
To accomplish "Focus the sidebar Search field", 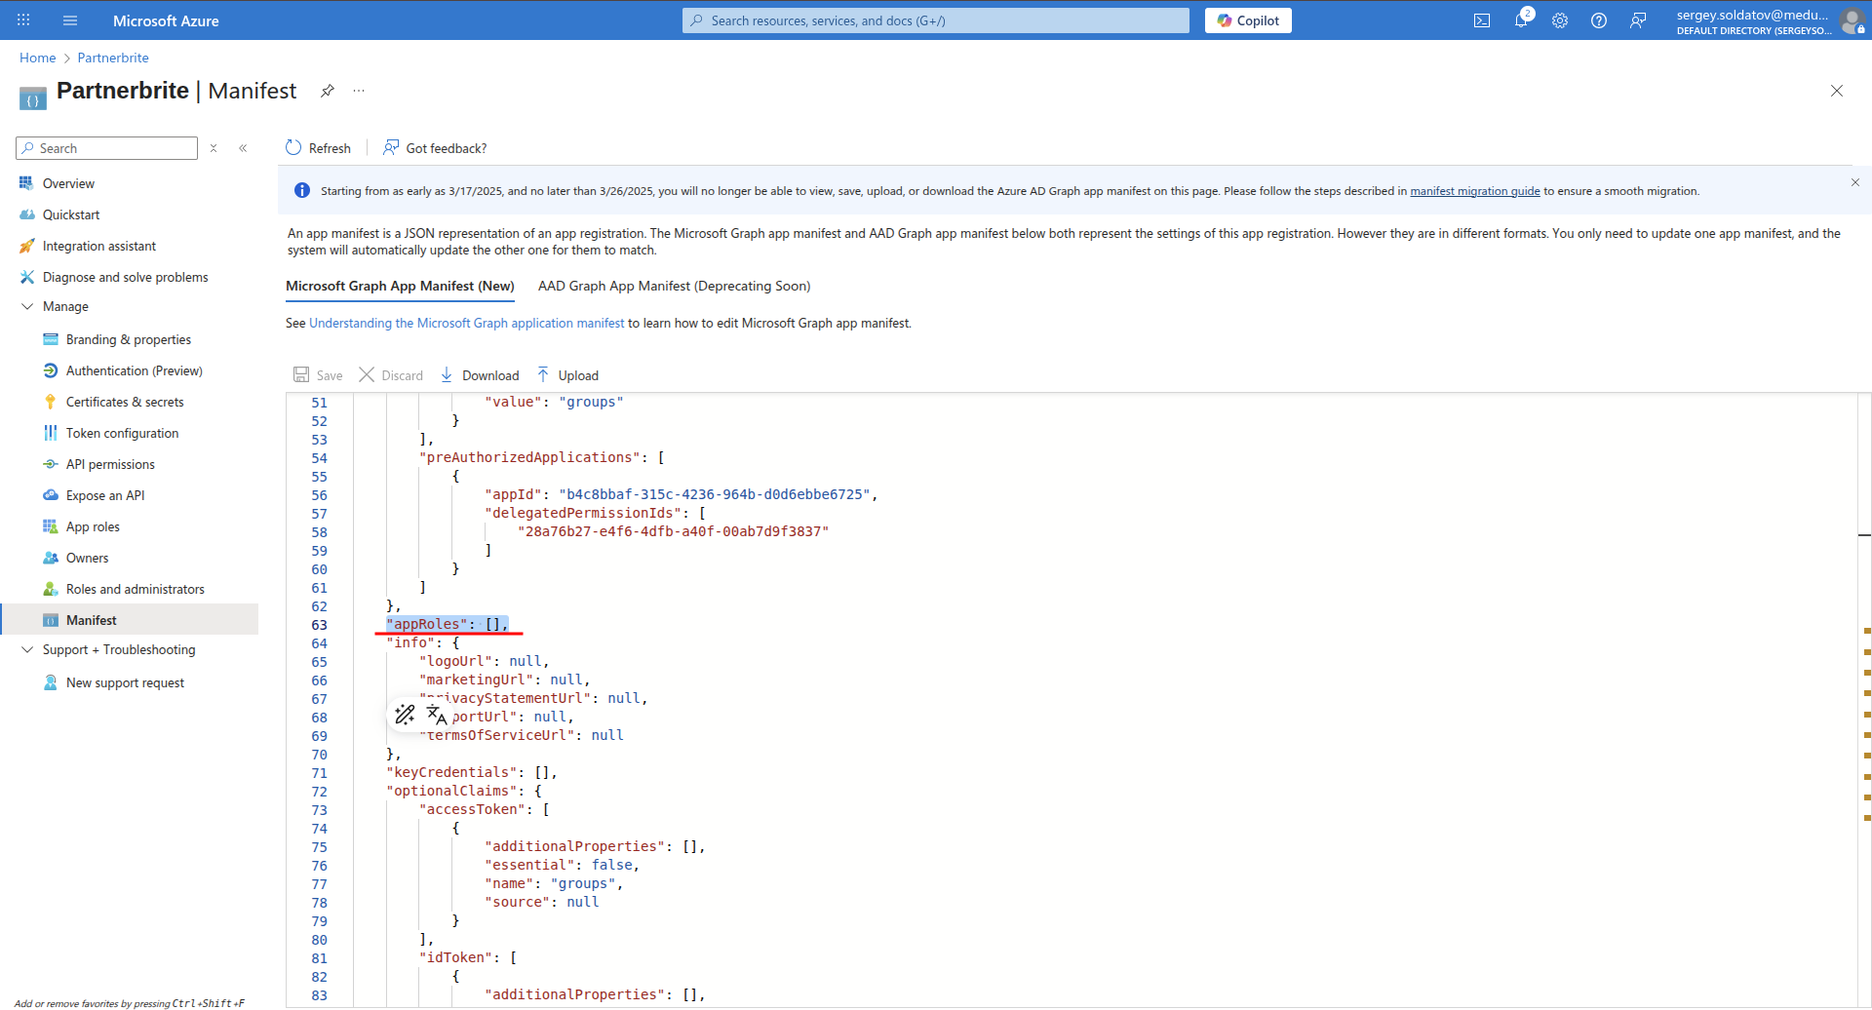I will 107,148.
